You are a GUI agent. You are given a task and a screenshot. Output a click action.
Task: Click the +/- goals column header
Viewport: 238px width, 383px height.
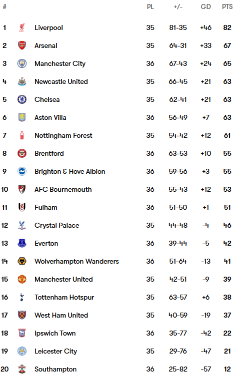tap(178, 7)
